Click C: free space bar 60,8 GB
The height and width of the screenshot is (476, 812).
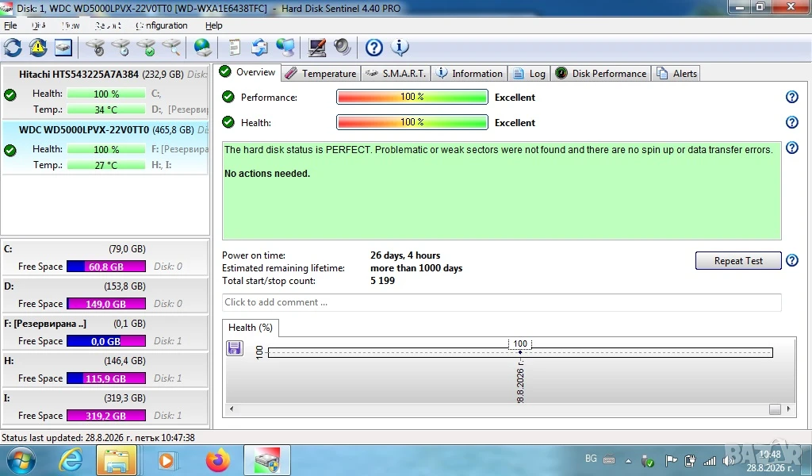(x=106, y=267)
